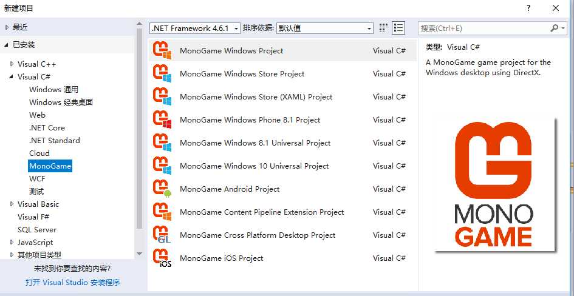Select the .NET Core category
574x296 pixels.
47,128
